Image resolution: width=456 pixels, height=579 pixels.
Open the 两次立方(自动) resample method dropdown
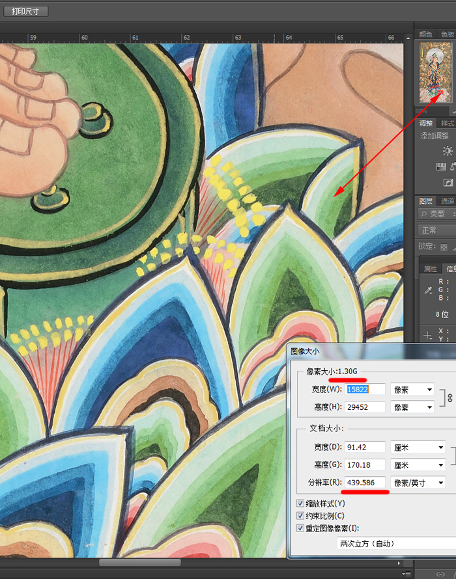[x=397, y=544]
